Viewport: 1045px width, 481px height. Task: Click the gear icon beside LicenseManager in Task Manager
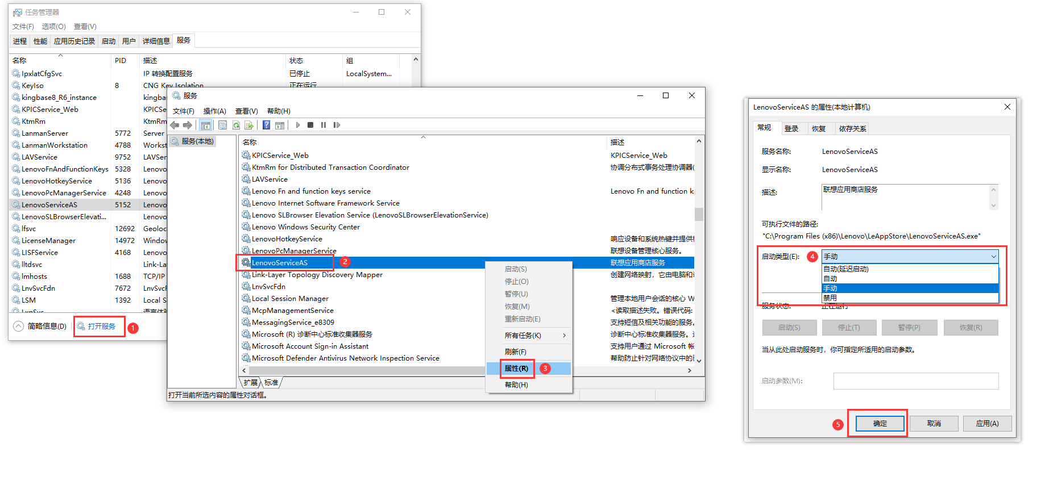(16, 240)
